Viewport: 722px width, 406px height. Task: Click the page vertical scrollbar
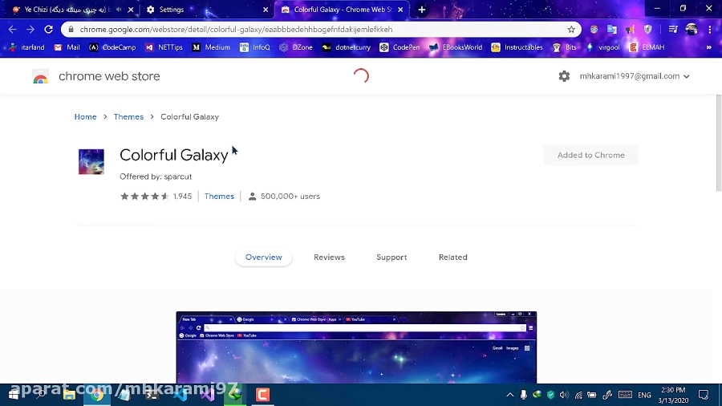(718, 143)
